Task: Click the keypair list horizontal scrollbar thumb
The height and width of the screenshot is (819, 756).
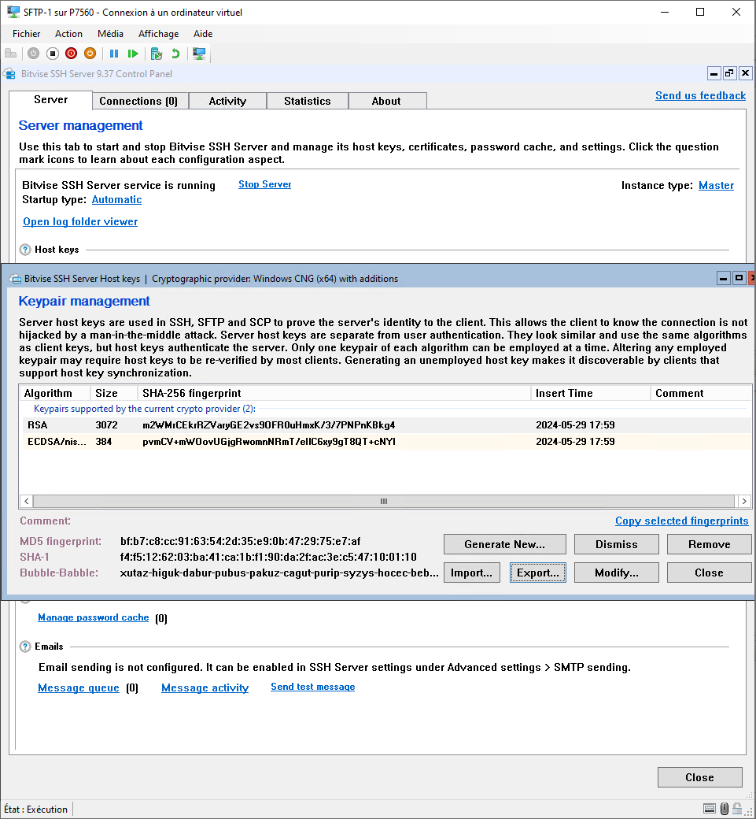Action: click(x=383, y=501)
